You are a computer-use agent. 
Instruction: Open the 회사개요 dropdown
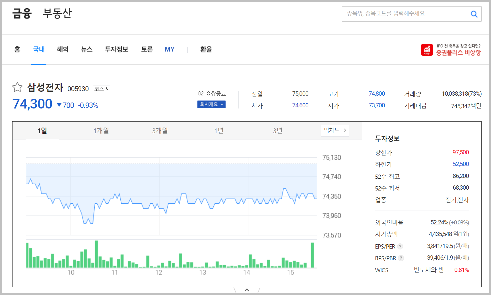(x=211, y=105)
